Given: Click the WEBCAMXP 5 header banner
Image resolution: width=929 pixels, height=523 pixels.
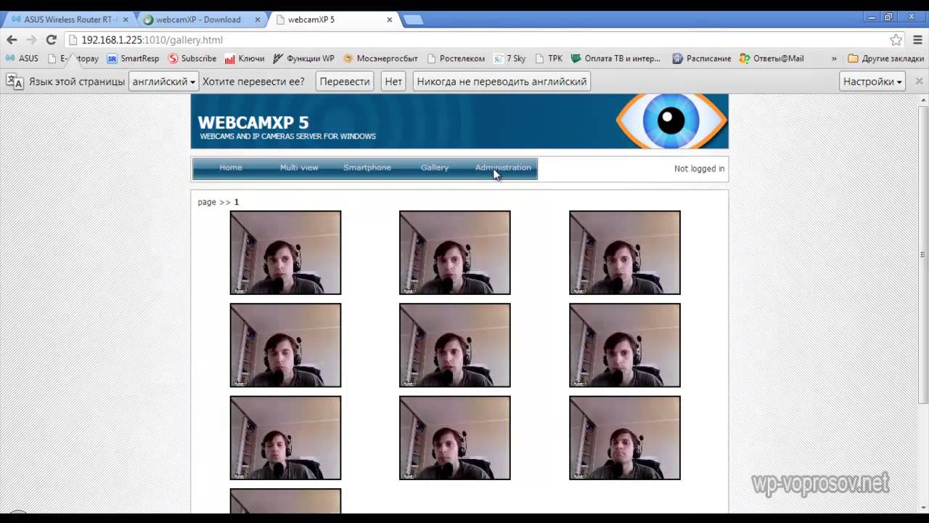Looking at the screenshot, I should coord(459,121).
